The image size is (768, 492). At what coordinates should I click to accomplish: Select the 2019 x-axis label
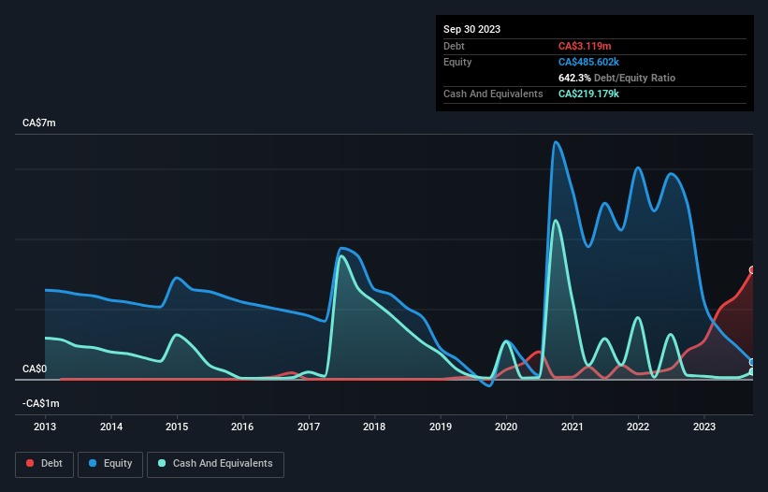(441, 427)
